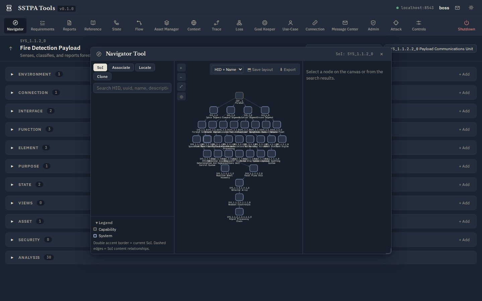Expand the FUNCTION section

coord(12,129)
